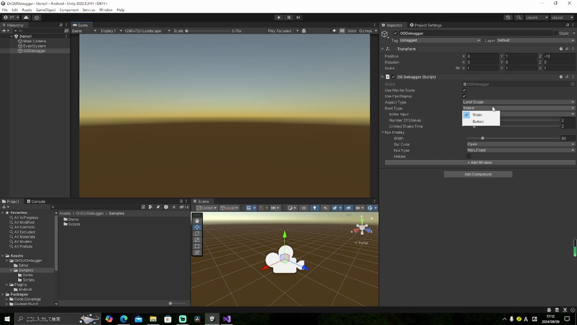
Task: Open the GameObject menu
Action: point(46,10)
